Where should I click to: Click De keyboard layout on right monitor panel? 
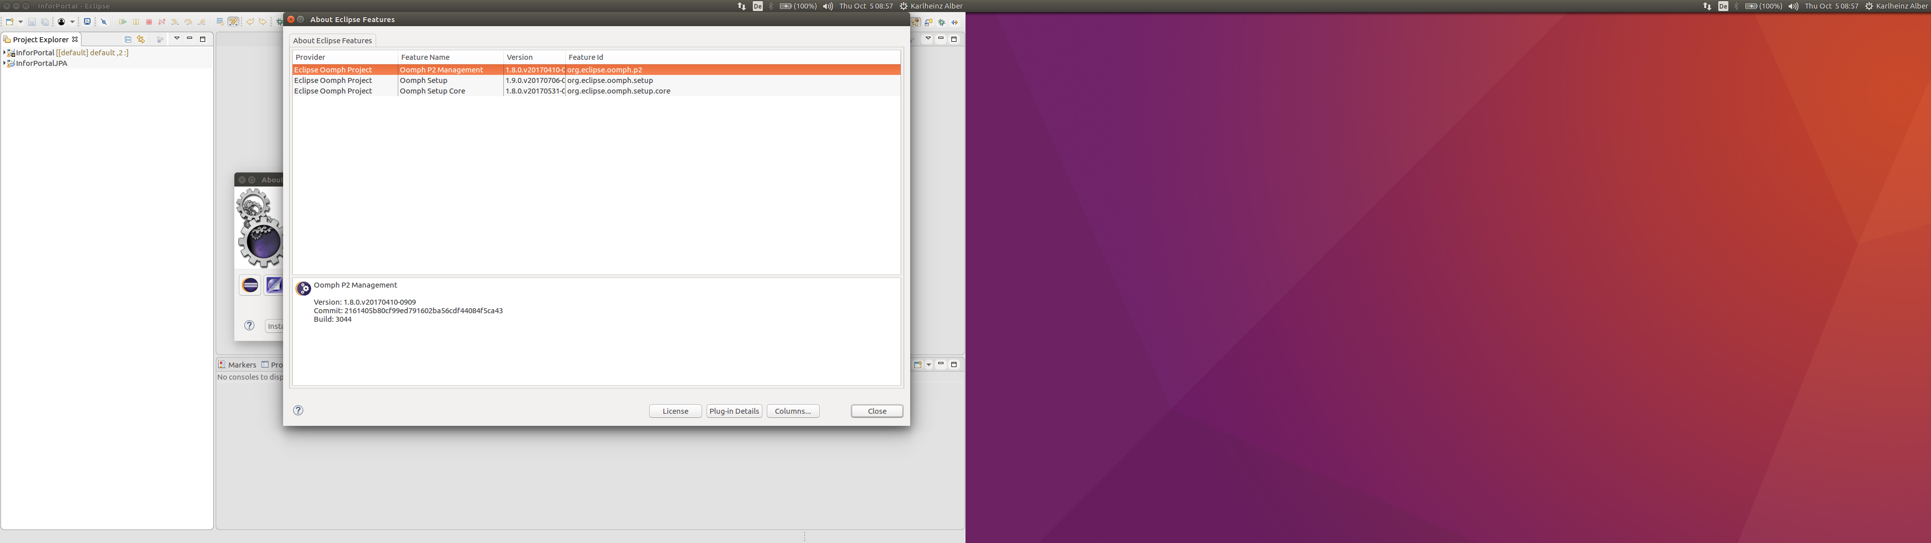click(x=1723, y=6)
